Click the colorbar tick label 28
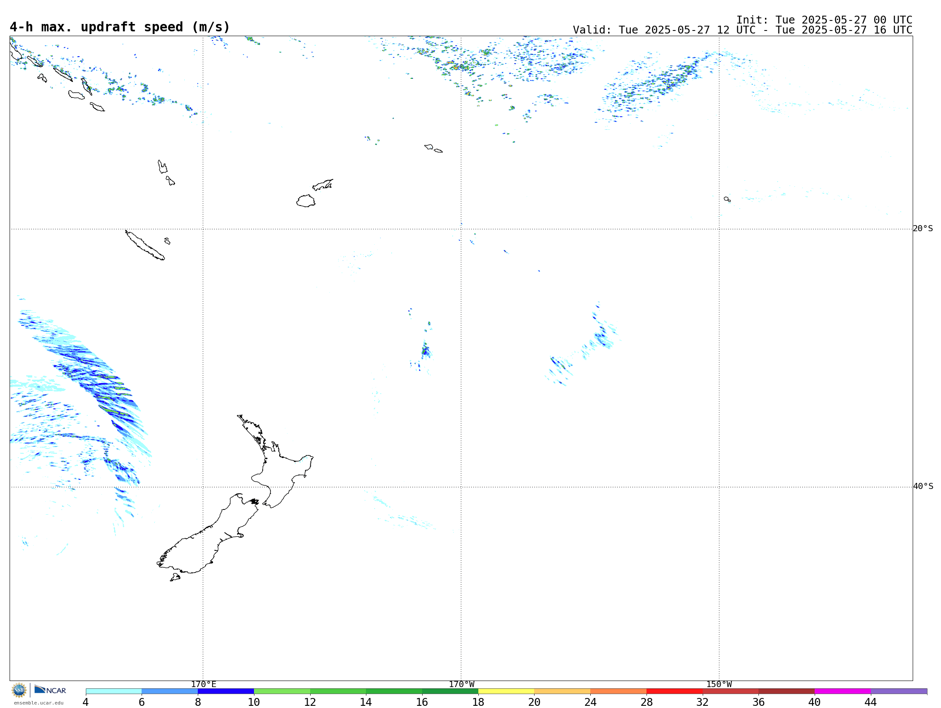 pyautogui.click(x=647, y=702)
